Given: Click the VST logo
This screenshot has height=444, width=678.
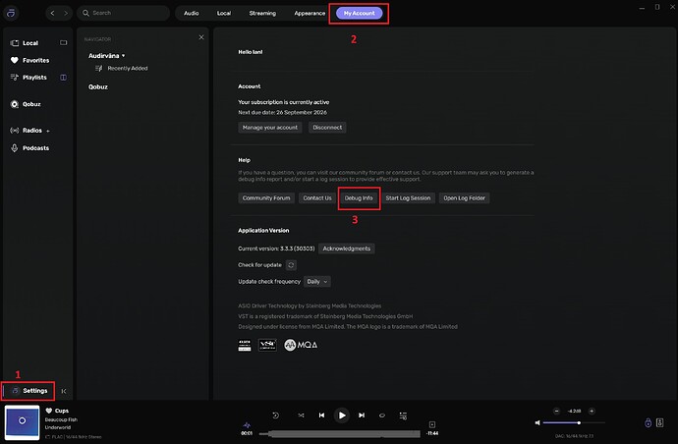Looking at the screenshot, I should [x=267, y=345].
